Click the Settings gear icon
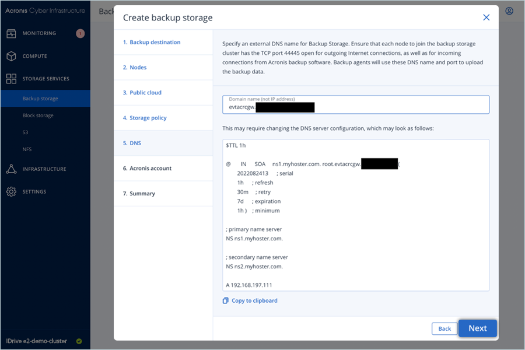This screenshot has width=525, height=350. click(x=11, y=192)
